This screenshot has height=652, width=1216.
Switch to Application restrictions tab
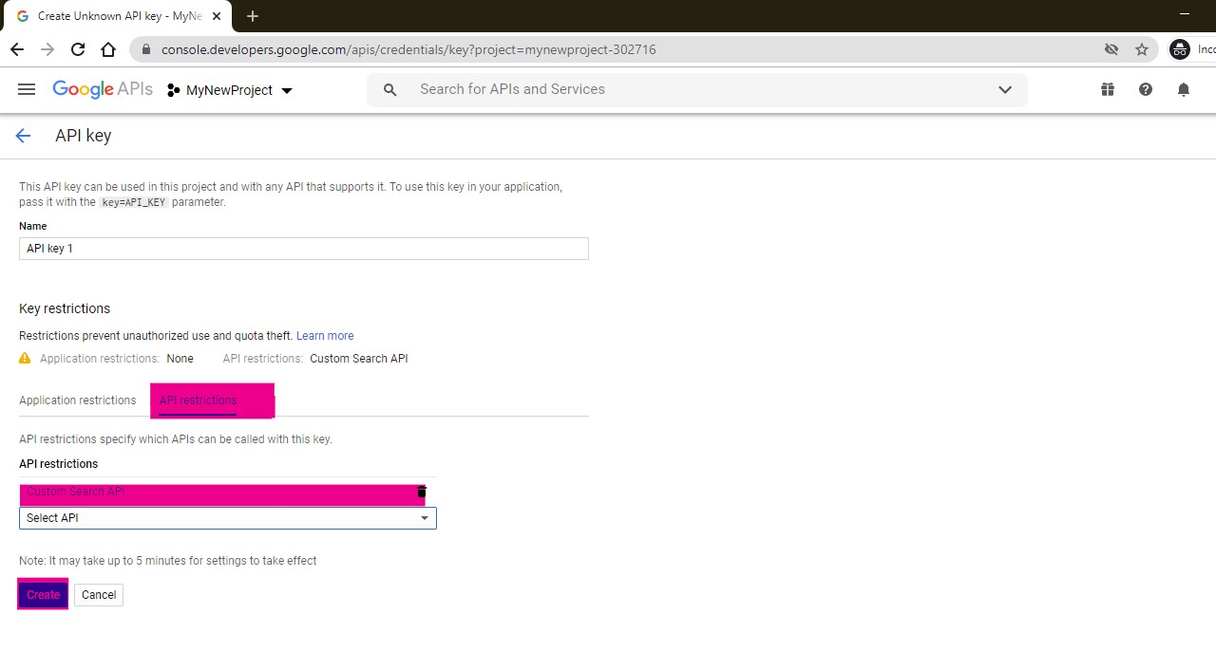tap(78, 401)
